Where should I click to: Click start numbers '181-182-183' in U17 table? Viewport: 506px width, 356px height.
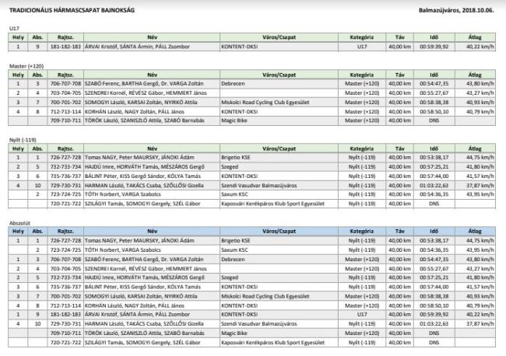[x=65, y=47]
